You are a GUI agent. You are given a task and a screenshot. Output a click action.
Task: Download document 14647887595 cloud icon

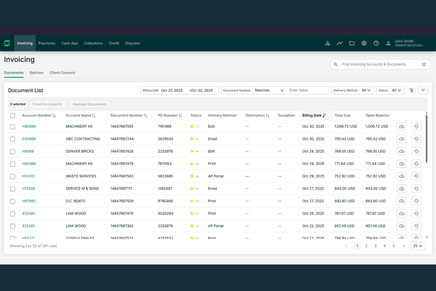402,126
